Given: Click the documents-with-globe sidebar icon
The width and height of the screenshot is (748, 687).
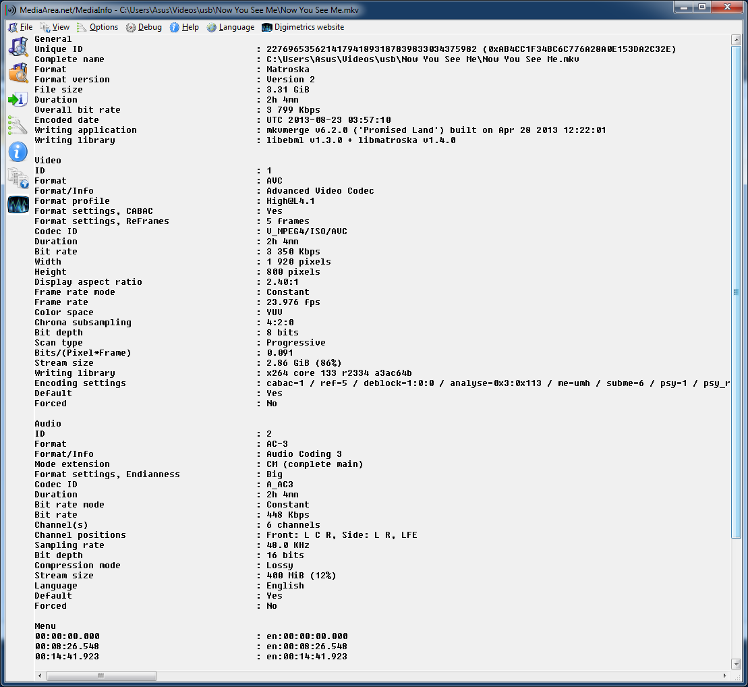Looking at the screenshot, I should click(x=18, y=178).
